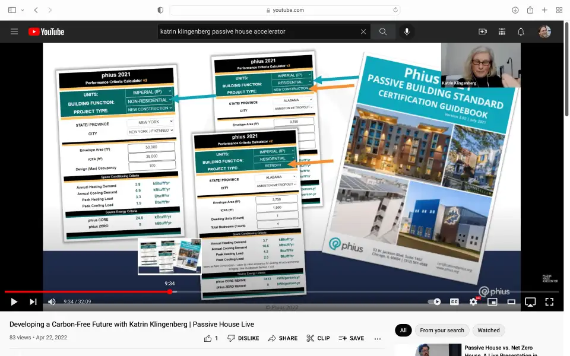This screenshot has height=356, width=570.
Task: Open the YouTube hamburger guide menu
Action: pyautogui.click(x=14, y=31)
